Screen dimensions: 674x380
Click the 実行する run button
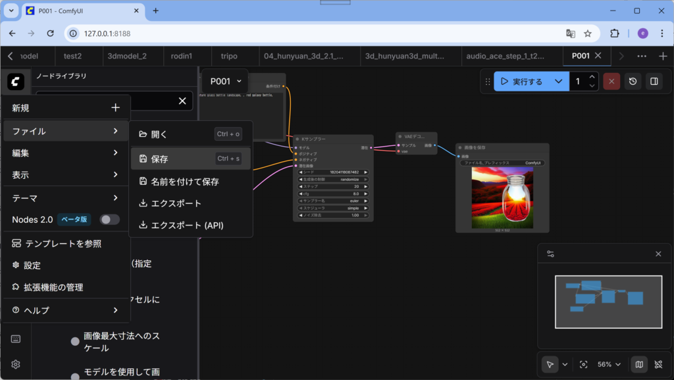tap(521, 82)
